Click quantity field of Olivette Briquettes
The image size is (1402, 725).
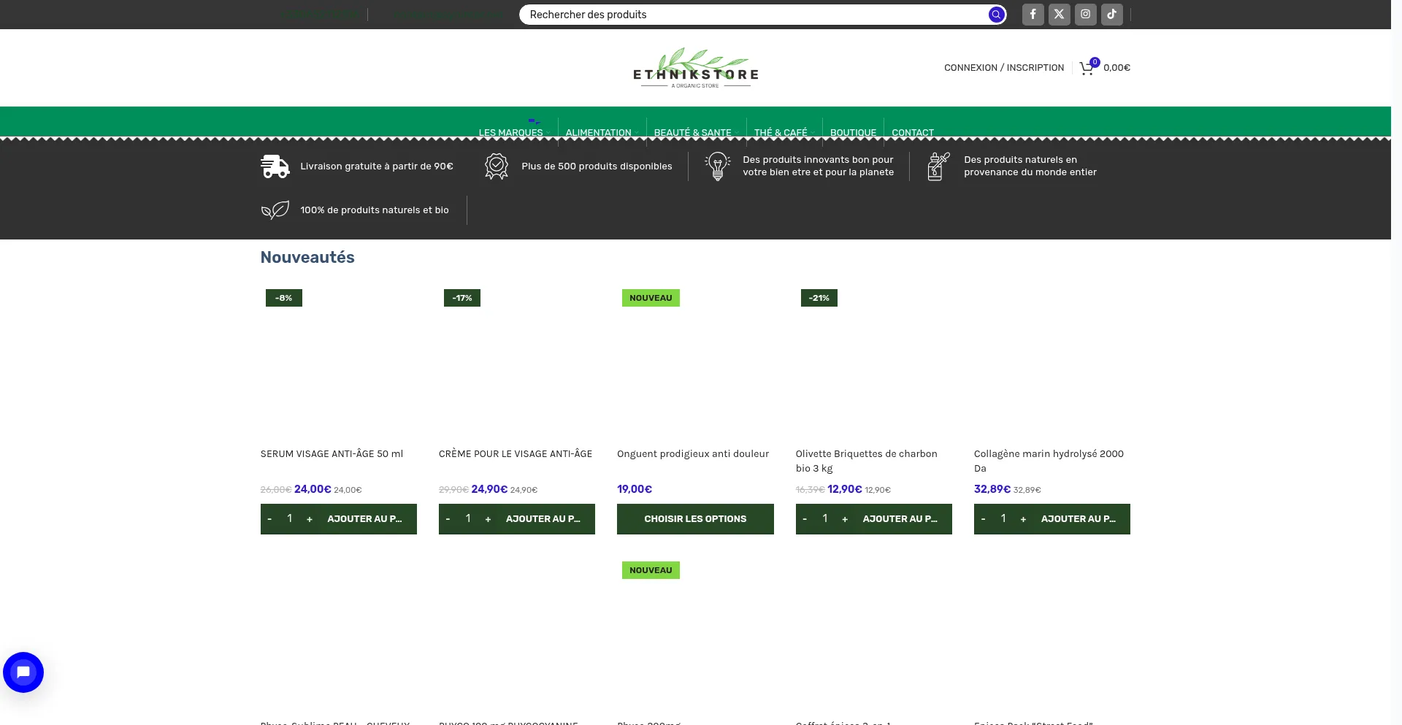825,518
